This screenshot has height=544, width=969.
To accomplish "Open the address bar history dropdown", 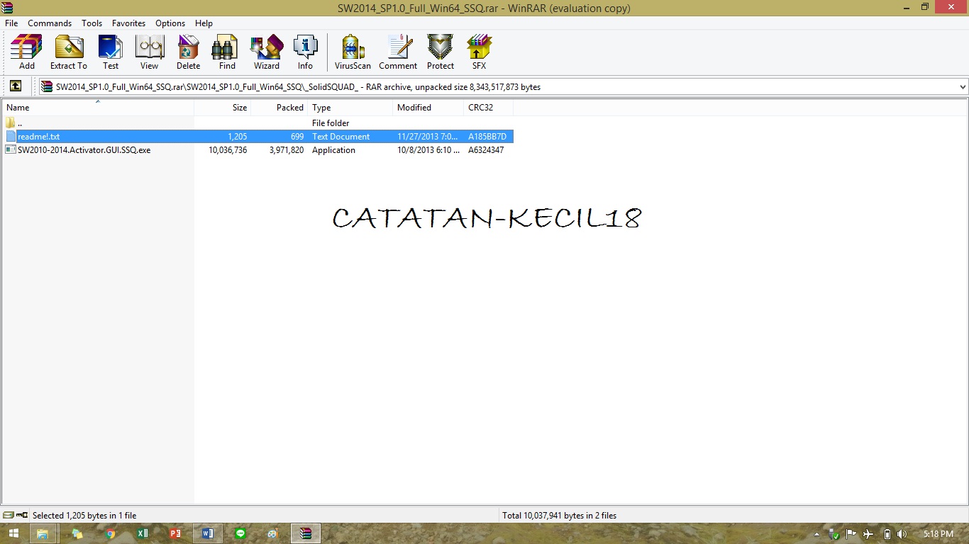I will click(x=962, y=86).
